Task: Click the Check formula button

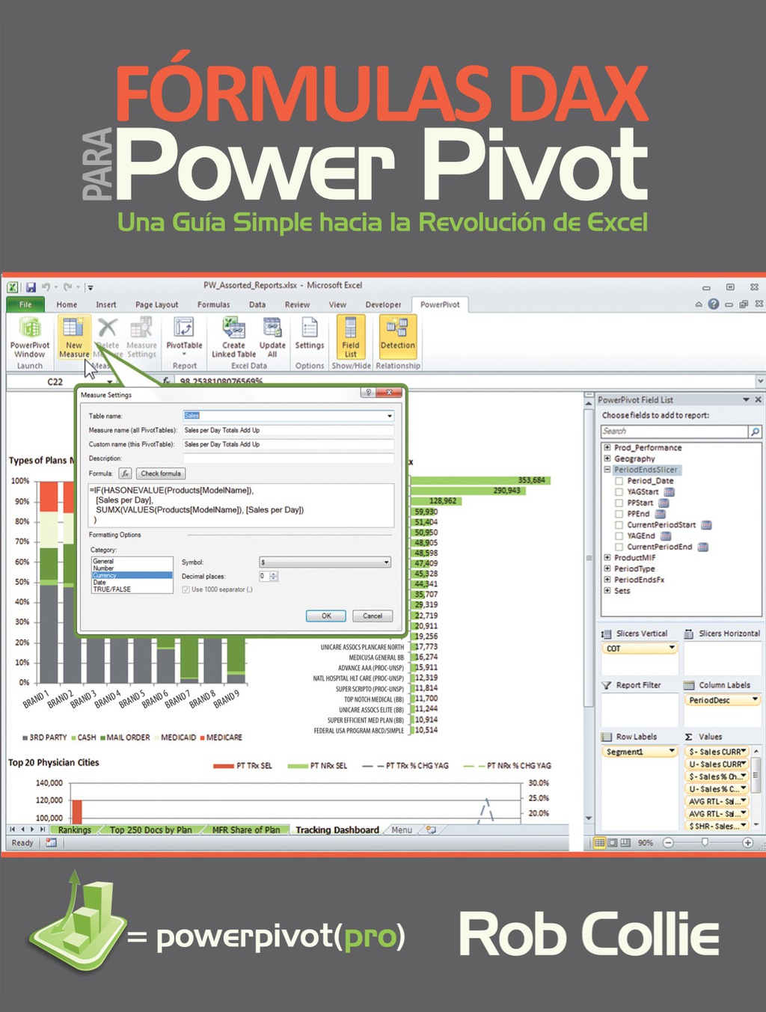Action: coord(161,473)
